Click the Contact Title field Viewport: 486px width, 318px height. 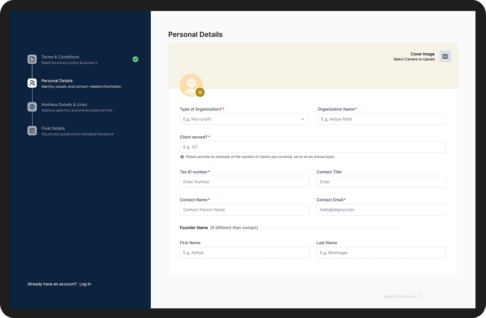point(381,182)
